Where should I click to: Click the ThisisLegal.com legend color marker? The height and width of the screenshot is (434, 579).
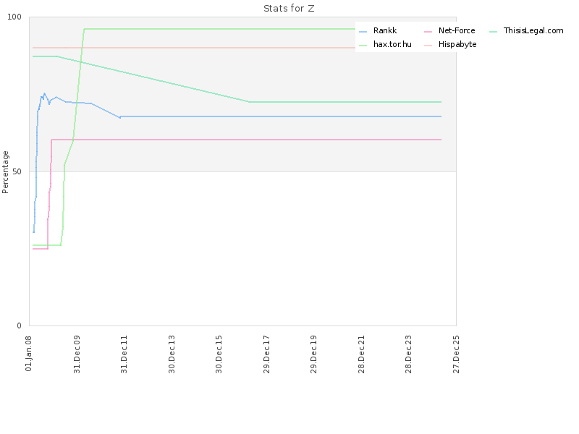click(493, 31)
